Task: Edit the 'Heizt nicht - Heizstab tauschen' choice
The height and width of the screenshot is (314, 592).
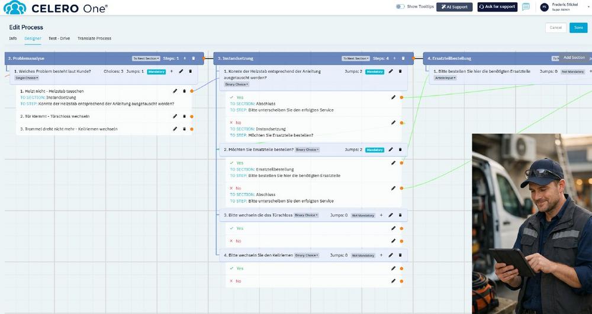Action: 175,91
